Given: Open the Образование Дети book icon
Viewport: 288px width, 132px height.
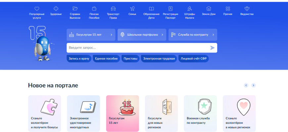Looking at the screenshot, I should pyautogui.click(x=151, y=9).
